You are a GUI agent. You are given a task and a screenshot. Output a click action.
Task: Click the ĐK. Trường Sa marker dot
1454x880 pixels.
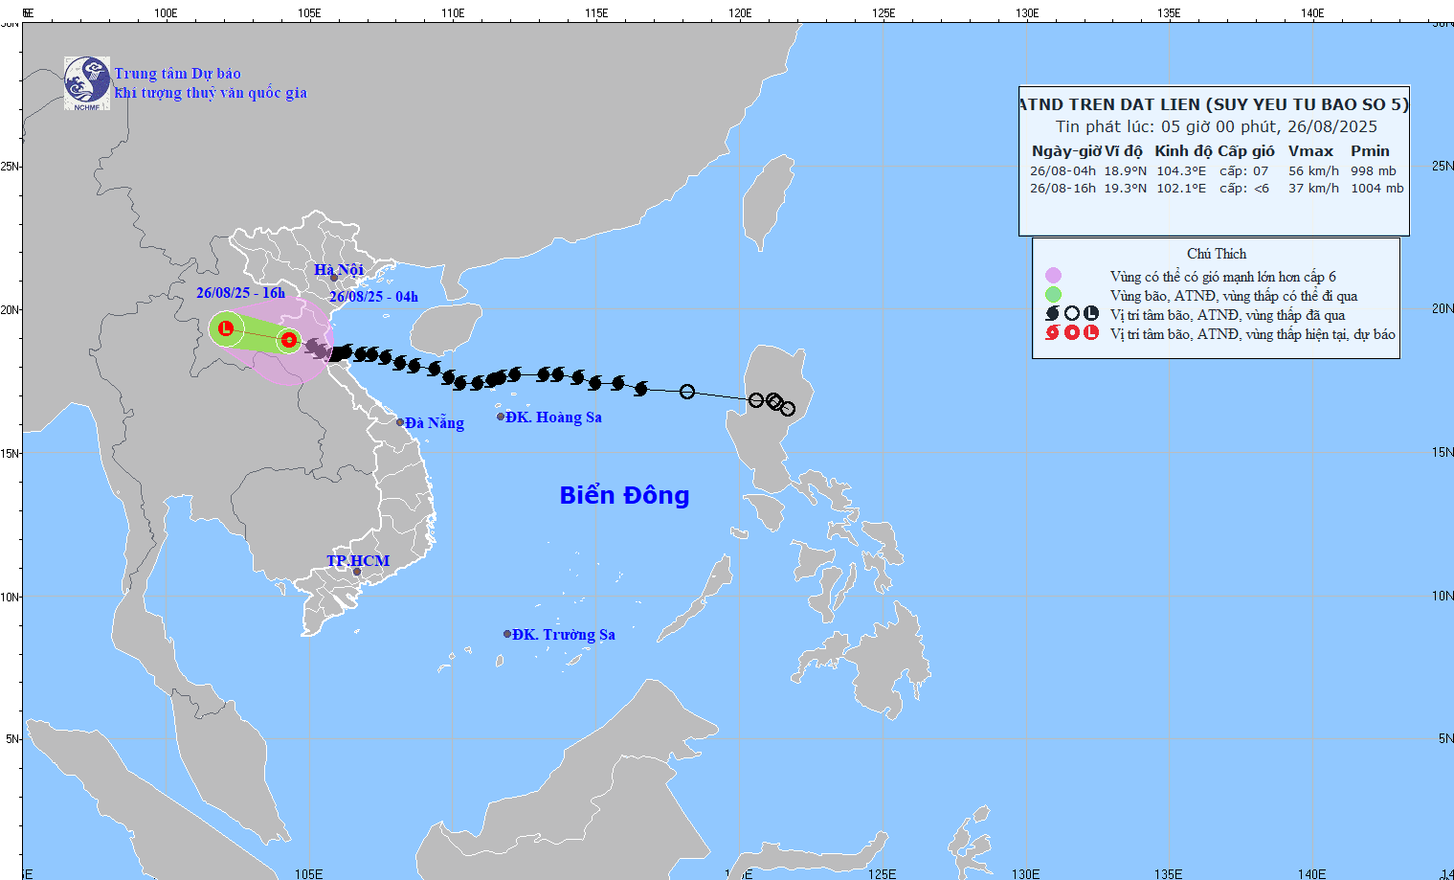[506, 632]
